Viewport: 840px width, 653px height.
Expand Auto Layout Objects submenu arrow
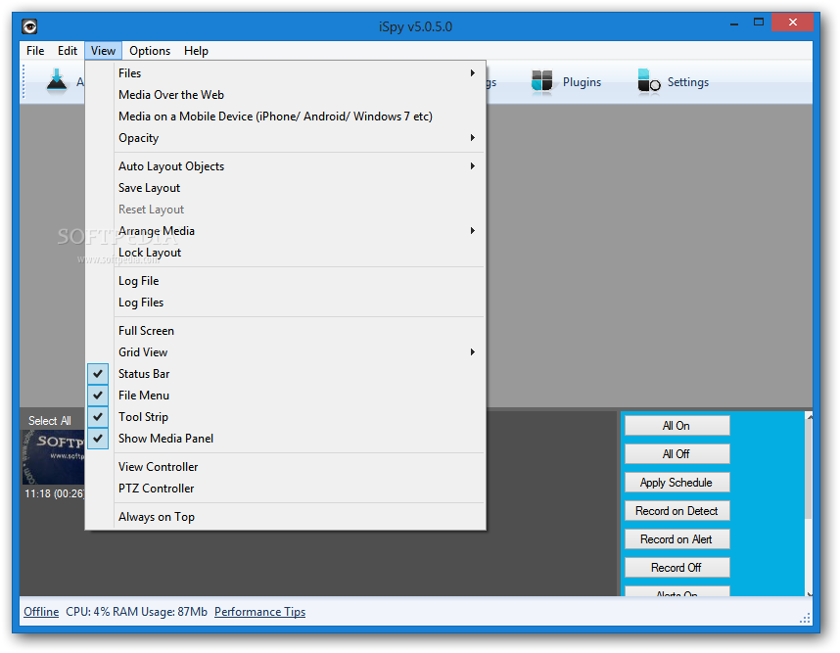point(473,166)
